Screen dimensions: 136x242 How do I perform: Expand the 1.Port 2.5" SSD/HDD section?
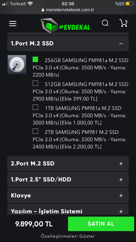68,180
